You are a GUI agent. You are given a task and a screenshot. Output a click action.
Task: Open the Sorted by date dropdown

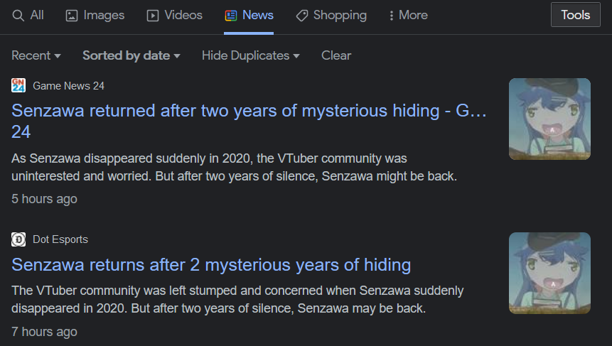pos(131,55)
